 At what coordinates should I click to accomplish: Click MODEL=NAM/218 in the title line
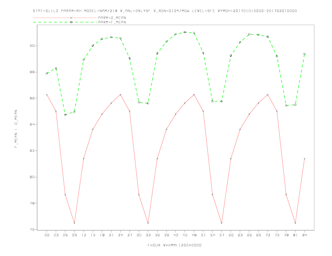tap(101, 11)
